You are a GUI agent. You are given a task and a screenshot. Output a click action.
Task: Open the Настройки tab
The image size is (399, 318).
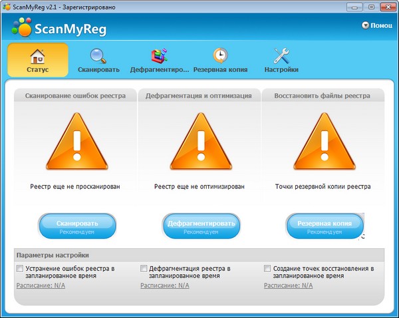pos(281,60)
